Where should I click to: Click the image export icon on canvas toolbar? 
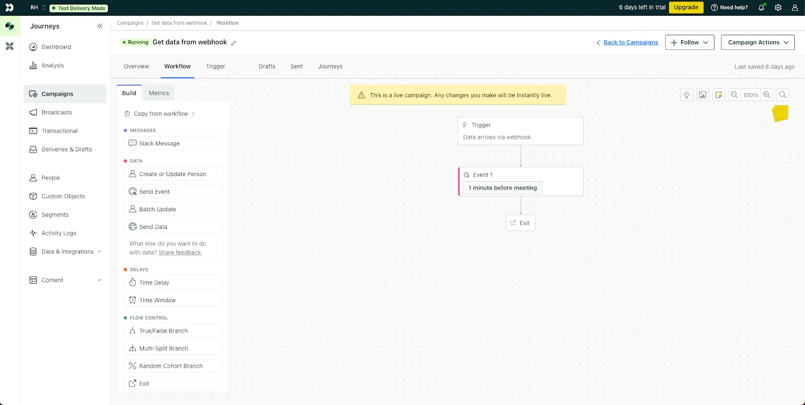703,95
